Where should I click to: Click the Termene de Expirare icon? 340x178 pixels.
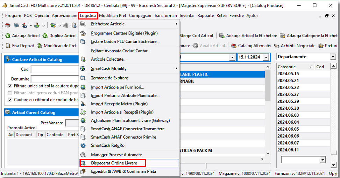83,78
